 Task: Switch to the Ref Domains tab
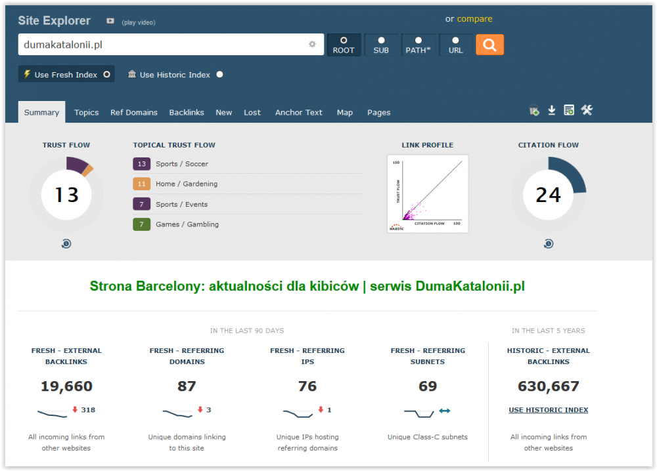coord(134,113)
